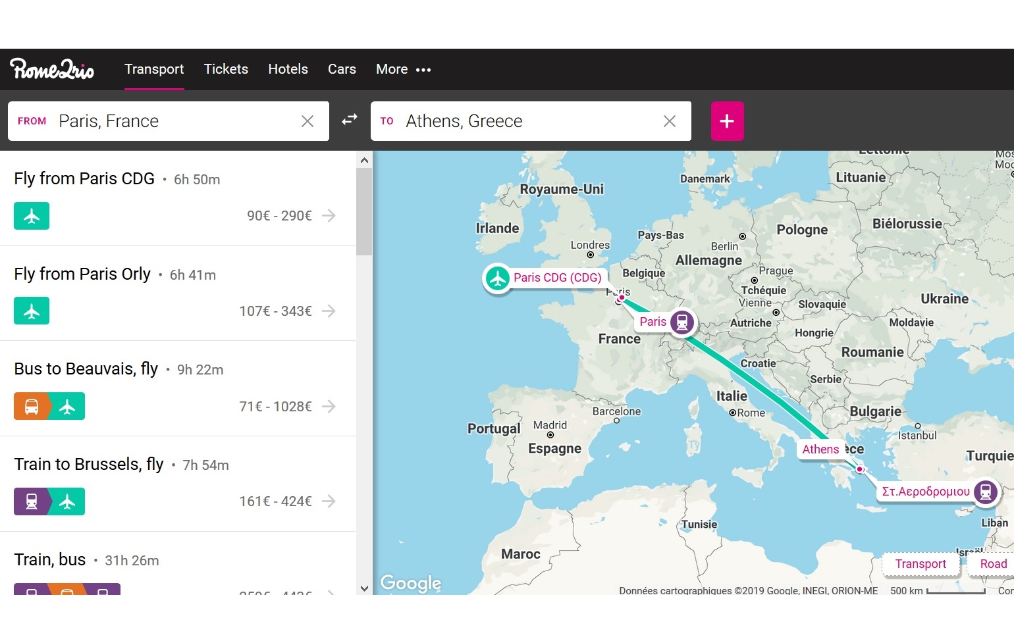The width and height of the screenshot is (1014, 641).
Task: Click 9h 22m duration text
Action: point(200,370)
